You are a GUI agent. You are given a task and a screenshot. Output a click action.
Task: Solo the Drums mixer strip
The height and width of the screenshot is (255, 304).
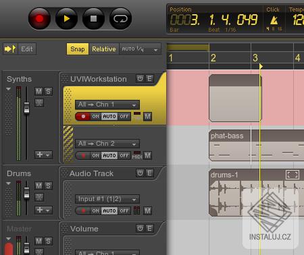(x=48, y=186)
